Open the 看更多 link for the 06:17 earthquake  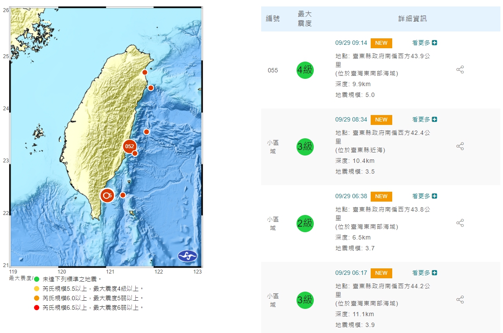click(x=420, y=273)
